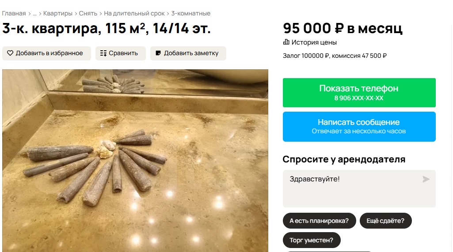The height and width of the screenshot is (252, 453).
Task: Reveal number with Показать телефон
Action: coord(359,93)
